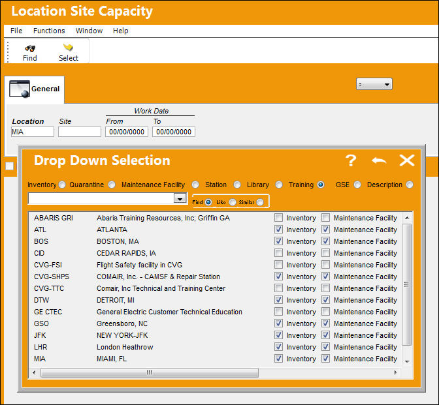Screen dimensions: 439x405
Task: Select General Electric Customer Technical Education
Action: pyautogui.click(x=169, y=312)
